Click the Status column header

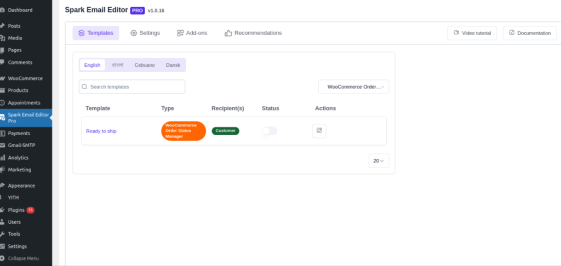271,108
